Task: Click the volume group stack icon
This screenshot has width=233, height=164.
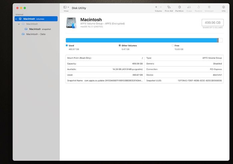Action: point(20,19)
